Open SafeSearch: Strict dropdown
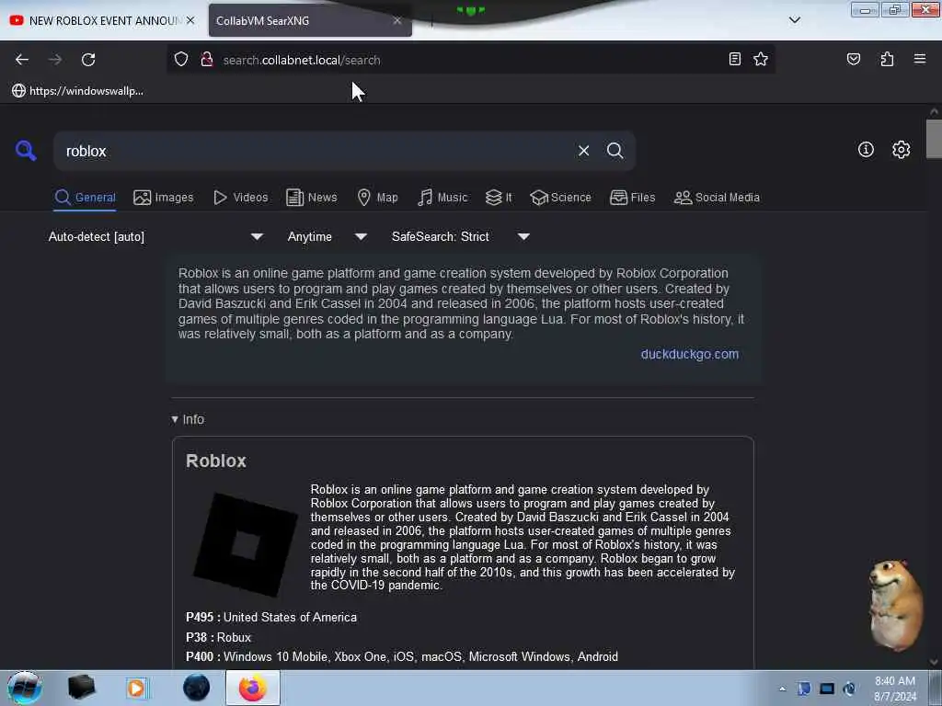The image size is (942, 706). click(460, 236)
